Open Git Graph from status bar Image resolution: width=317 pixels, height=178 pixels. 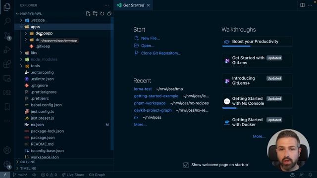pyautogui.click(x=97, y=175)
